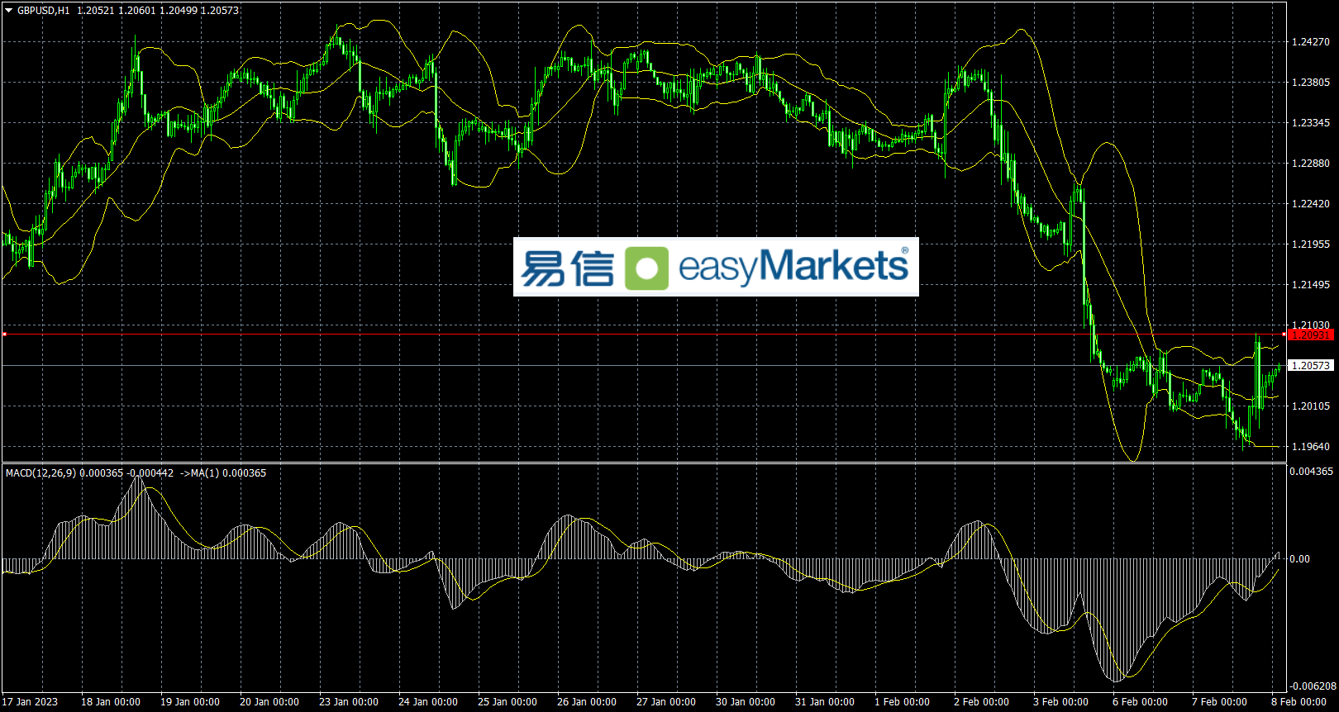Click the price scale value 1.22420
The height and width of the screenshot is (712, 1339).
1311,204
